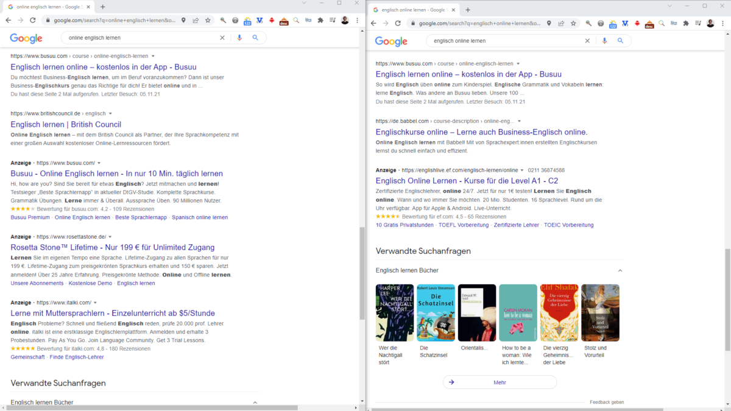Screen dimensions: 731x411
Task: Collapse 'Englisch lernen Bücher' in the right window
Action: (x=620, y=270)
